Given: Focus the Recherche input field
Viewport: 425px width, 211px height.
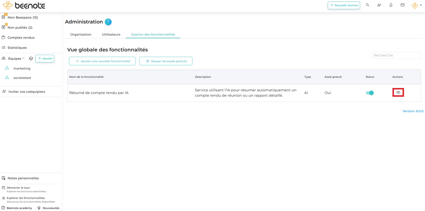Looking at the screenshot, I should [396, 55].
